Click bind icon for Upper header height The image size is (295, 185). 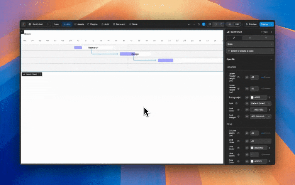(247, 77)
